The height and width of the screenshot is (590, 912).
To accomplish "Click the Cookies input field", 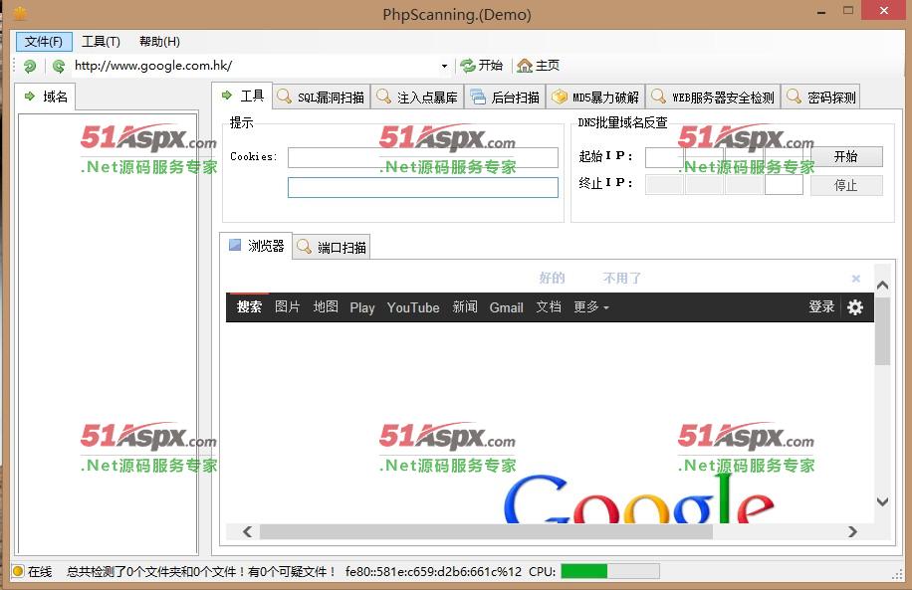I will click(x=423, y=157).
